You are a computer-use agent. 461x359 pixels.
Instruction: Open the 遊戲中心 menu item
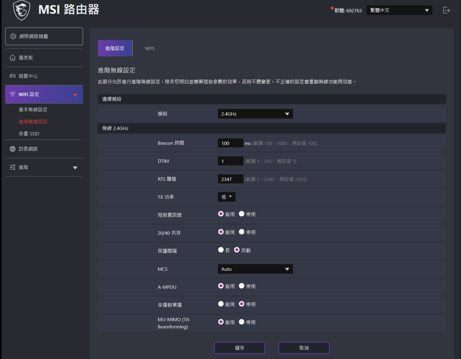pyautogui.click(x=44, y=76)
